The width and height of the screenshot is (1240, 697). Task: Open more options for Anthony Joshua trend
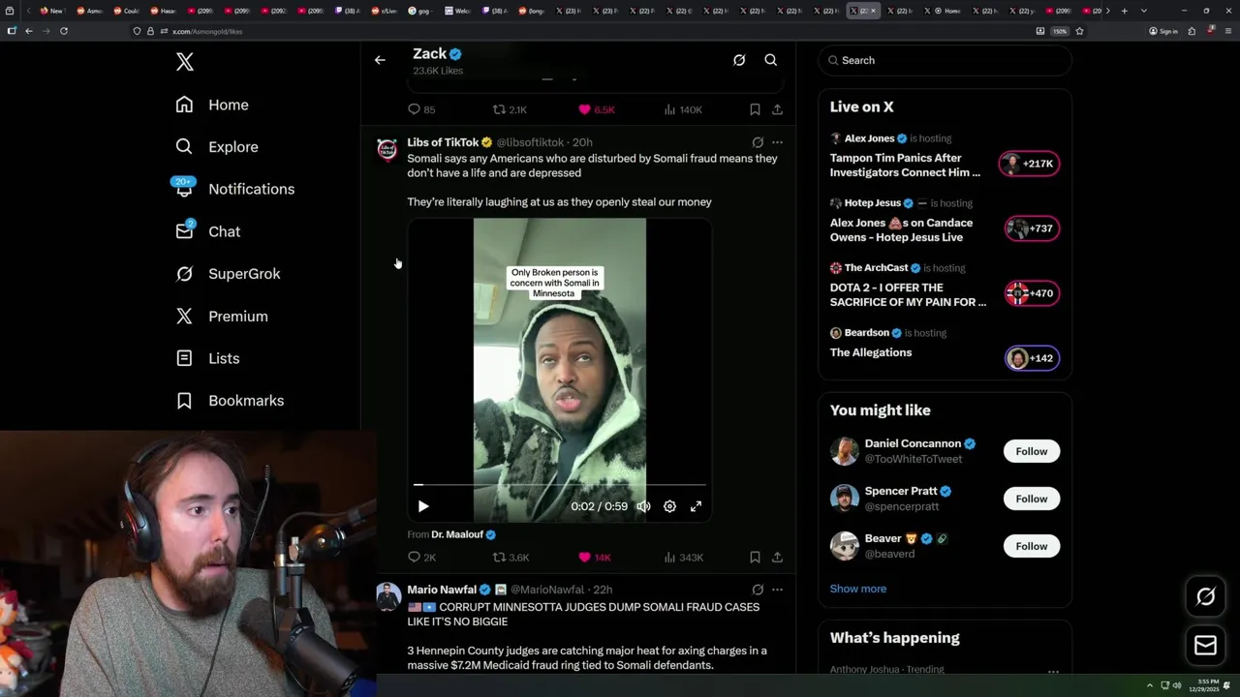1053,670
